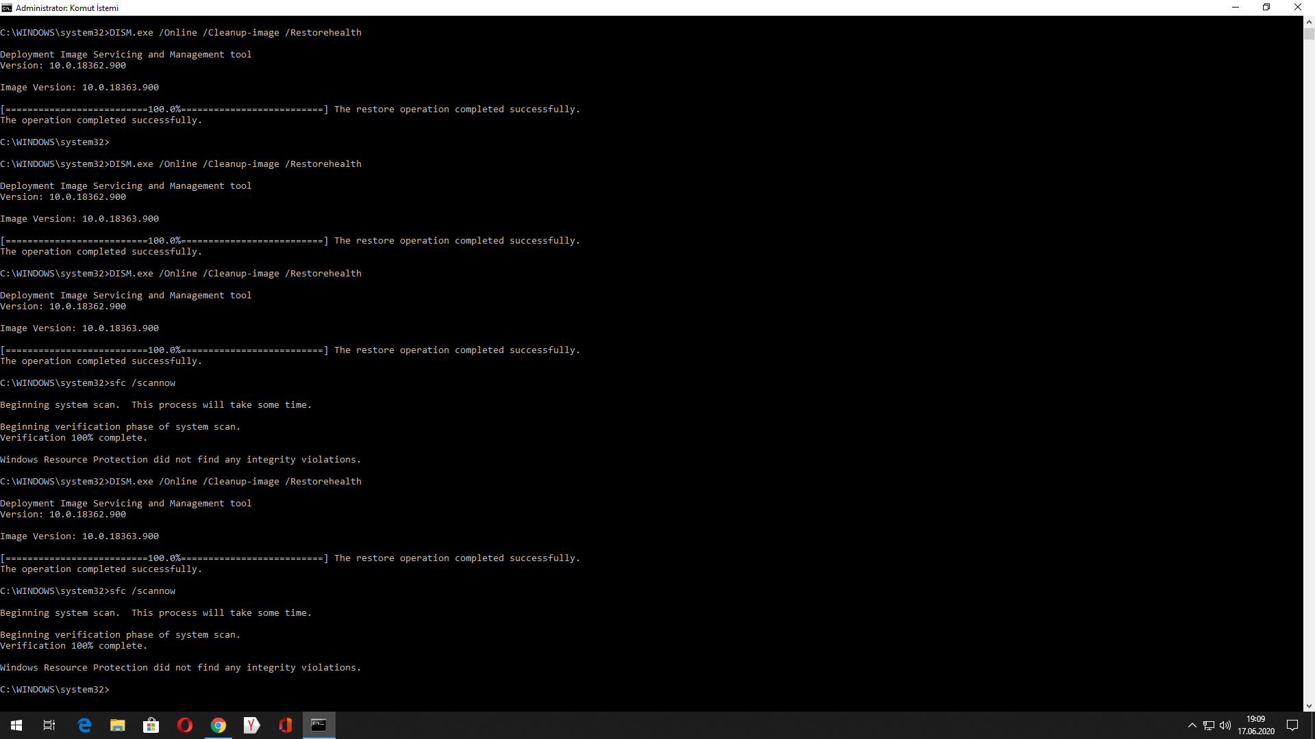Screen dimensions: 1315x739
Task: Click the scrollbar up arrow
Action: [1309, 21]
